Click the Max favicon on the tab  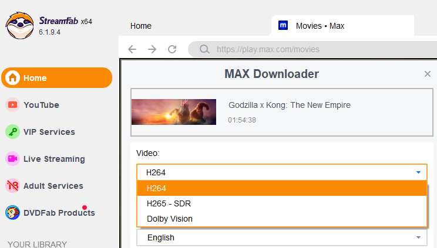(283, 25)
